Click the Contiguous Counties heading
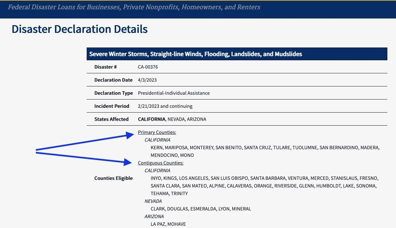 pos(161,163)
